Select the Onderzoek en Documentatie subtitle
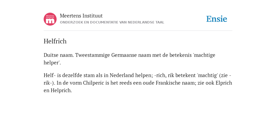 point(112,22)
